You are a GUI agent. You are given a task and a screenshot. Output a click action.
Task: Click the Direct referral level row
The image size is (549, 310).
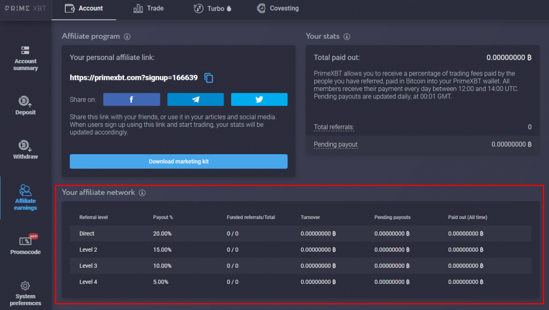pos(300,233)
